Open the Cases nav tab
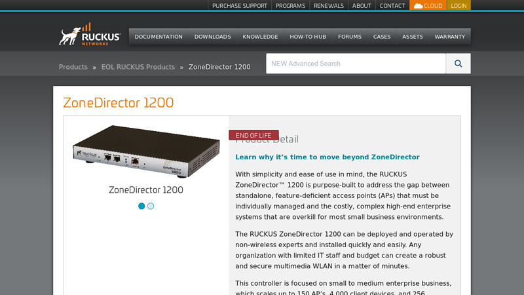 (x=382, y=37)
